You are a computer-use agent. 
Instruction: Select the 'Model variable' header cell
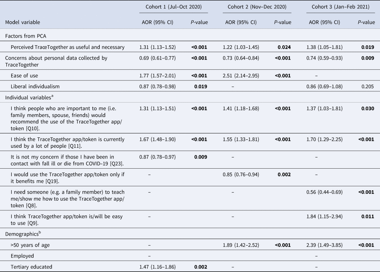(x=22, y=22)
